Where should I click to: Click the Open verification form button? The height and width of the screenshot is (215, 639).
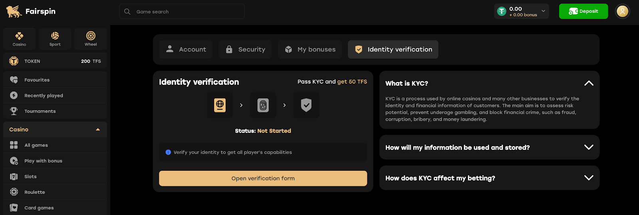pyautogui.click(x=263, y=178)
